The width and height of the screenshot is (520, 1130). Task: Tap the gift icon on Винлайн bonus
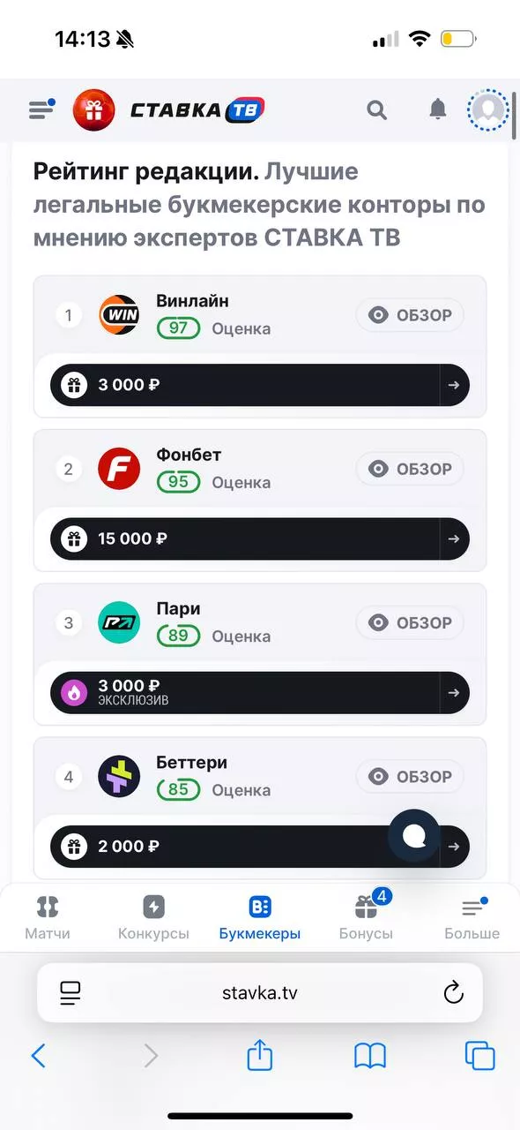[74, 385]
